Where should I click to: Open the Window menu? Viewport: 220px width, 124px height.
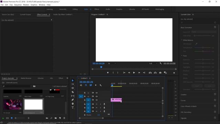coord(42,5)
